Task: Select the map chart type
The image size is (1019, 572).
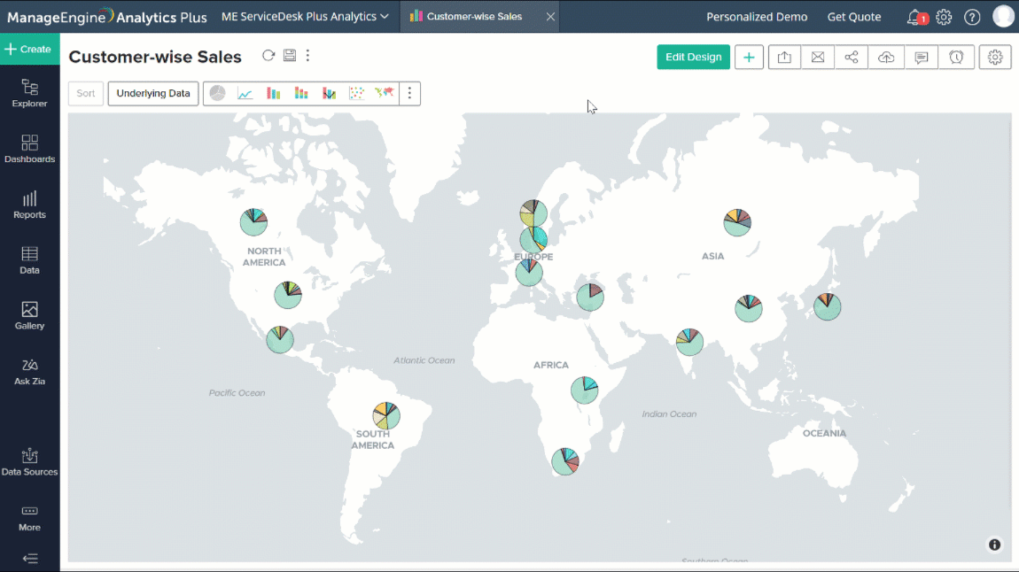Action: (384, 94)
